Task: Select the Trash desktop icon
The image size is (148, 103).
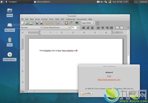Action: point(10,42)
